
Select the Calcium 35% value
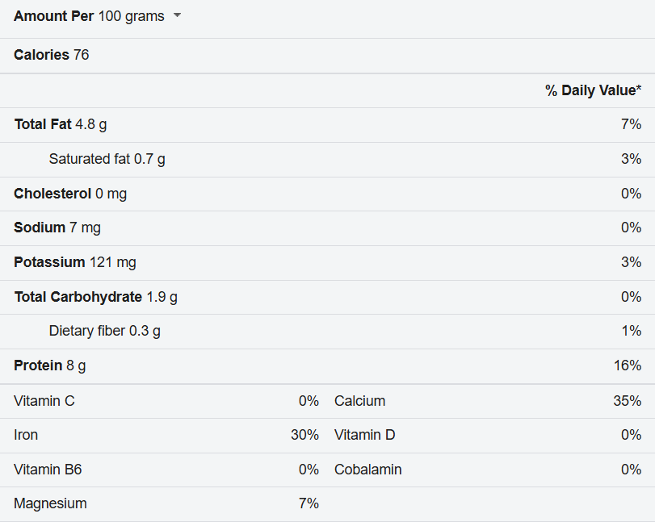[x=627, y=401]
